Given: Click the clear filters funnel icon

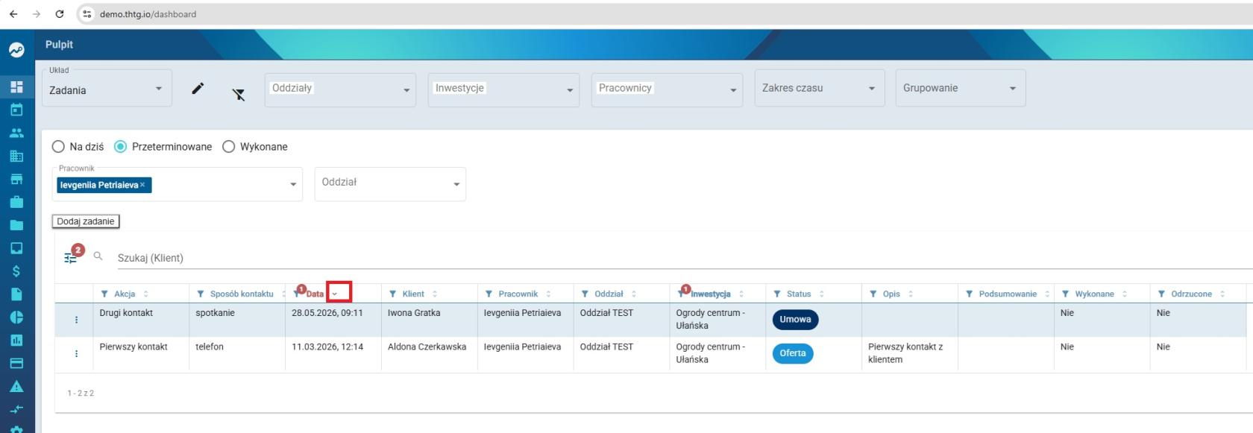Looking at the screenshot, I should tap(239, 94).
